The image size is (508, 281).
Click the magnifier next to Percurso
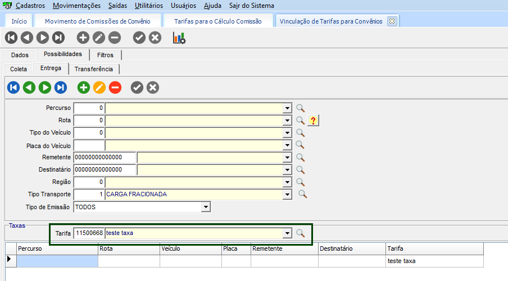click(301, 108)
